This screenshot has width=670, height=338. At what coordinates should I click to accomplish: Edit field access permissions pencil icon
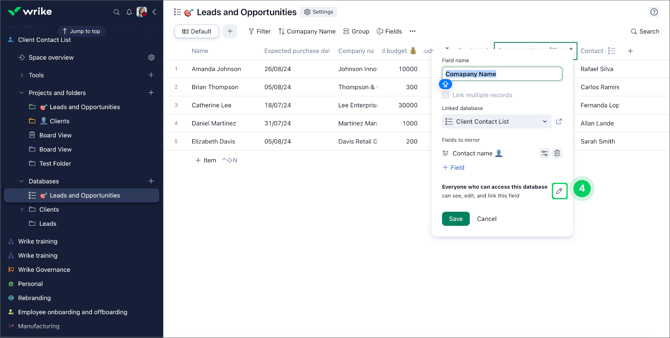click(x=559, y=191)
